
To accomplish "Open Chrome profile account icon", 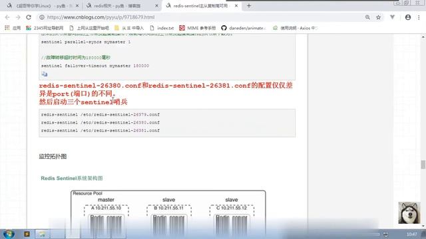I will pos(408,17).
